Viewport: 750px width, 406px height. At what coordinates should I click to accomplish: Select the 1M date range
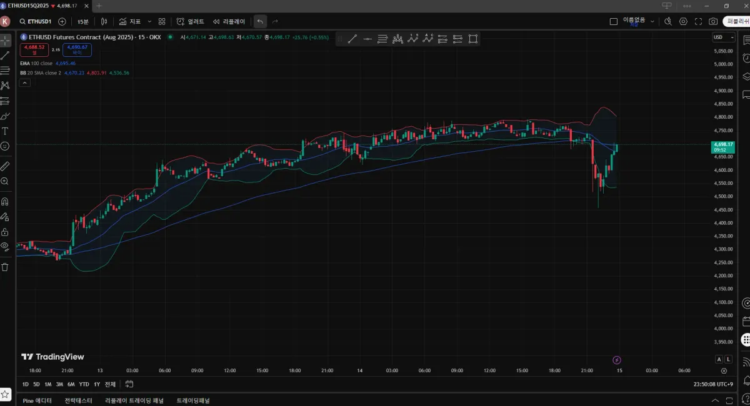(47, 384)
